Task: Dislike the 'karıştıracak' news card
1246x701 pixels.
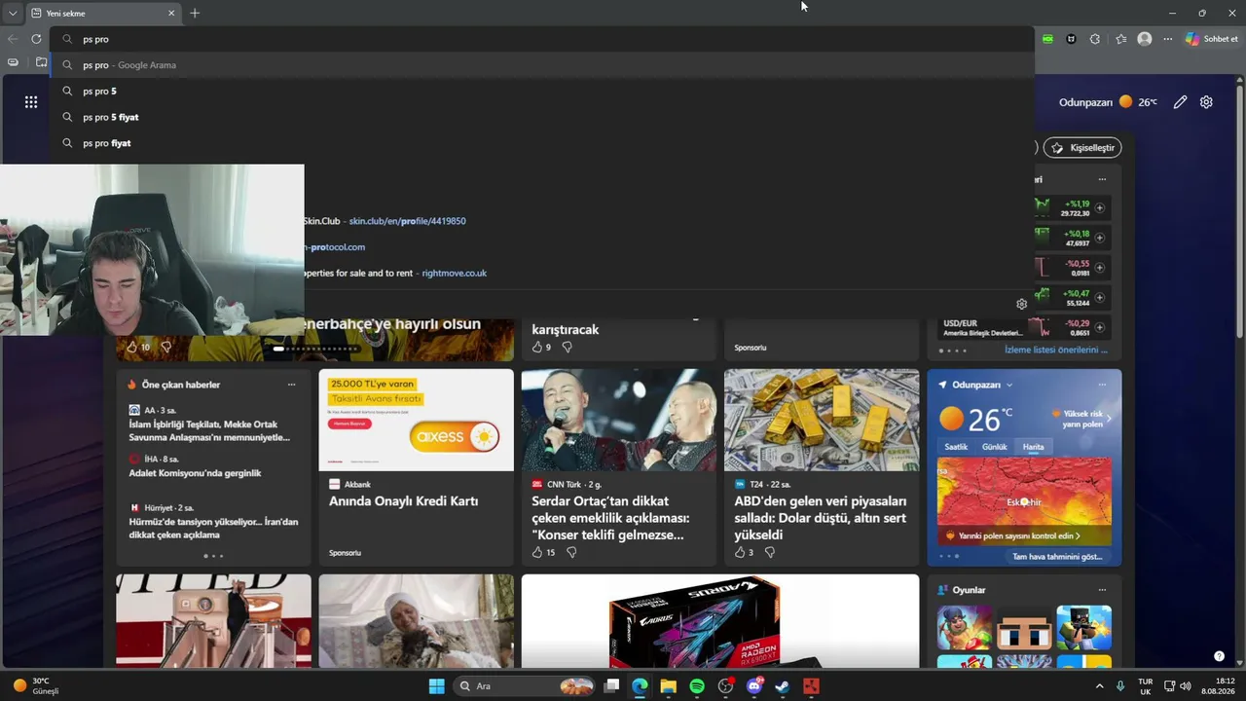Action: pyautogui.click(x=567, y=347)
